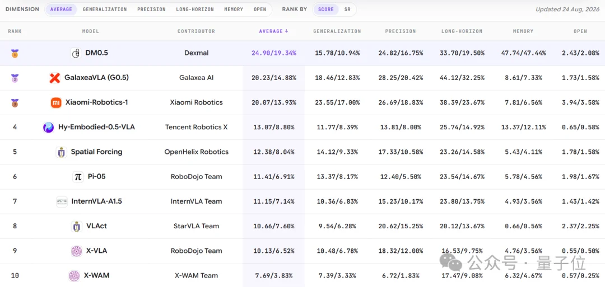This screenshot has height=287, width=605.
Task: Click generalization value 23.55/17.00%
Action: [337, 102]
